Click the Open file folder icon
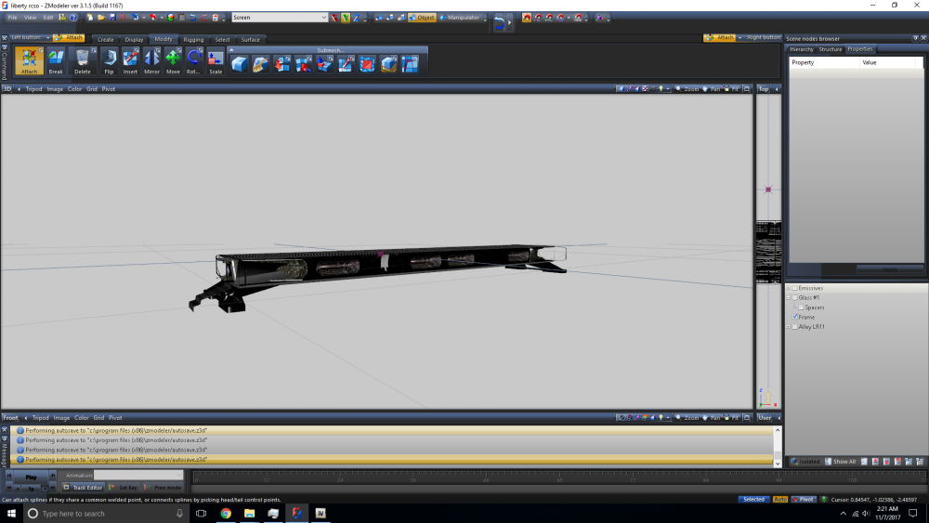This screenshot has height=523, width=929. [x=101, y=18]
